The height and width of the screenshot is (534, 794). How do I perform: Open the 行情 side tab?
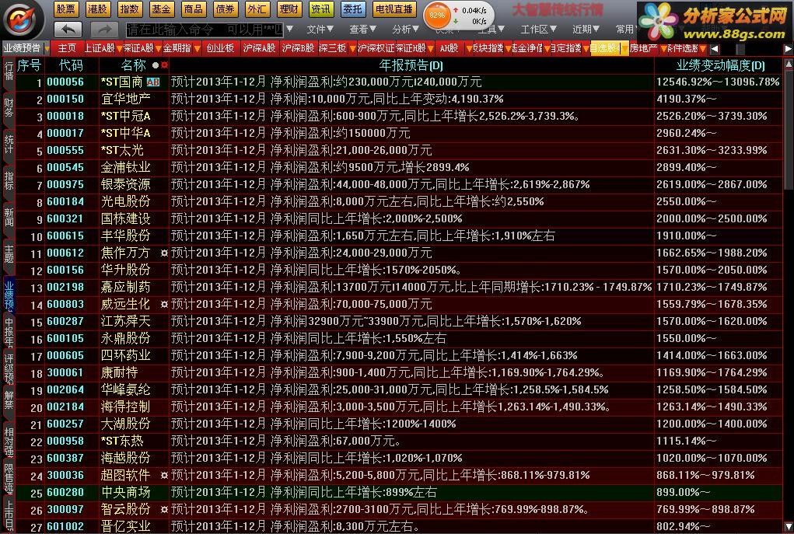coord(9,72)
